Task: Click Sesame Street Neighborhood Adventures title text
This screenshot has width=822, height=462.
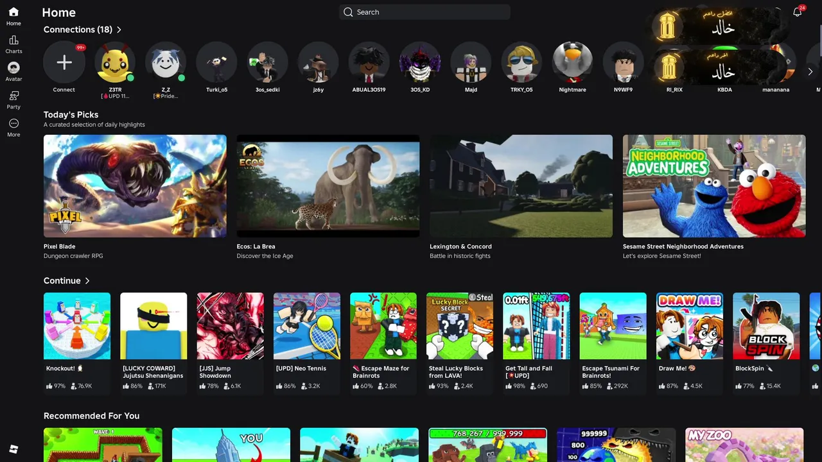Action: point(683,246)
